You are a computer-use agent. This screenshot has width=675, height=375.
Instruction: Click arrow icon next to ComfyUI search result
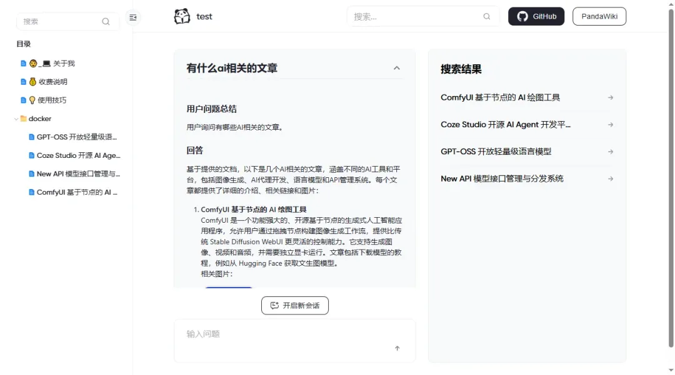pos(611,97)
